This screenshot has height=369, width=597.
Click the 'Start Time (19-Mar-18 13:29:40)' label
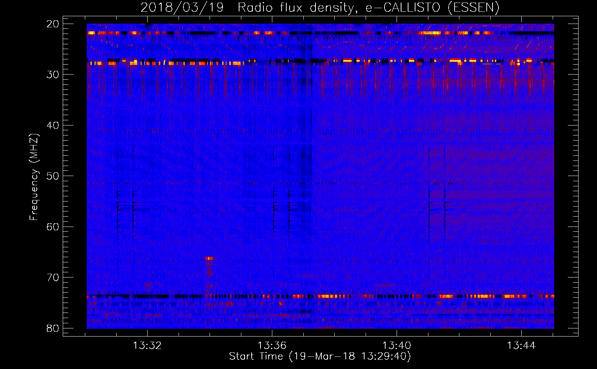[x=320, y=356]
